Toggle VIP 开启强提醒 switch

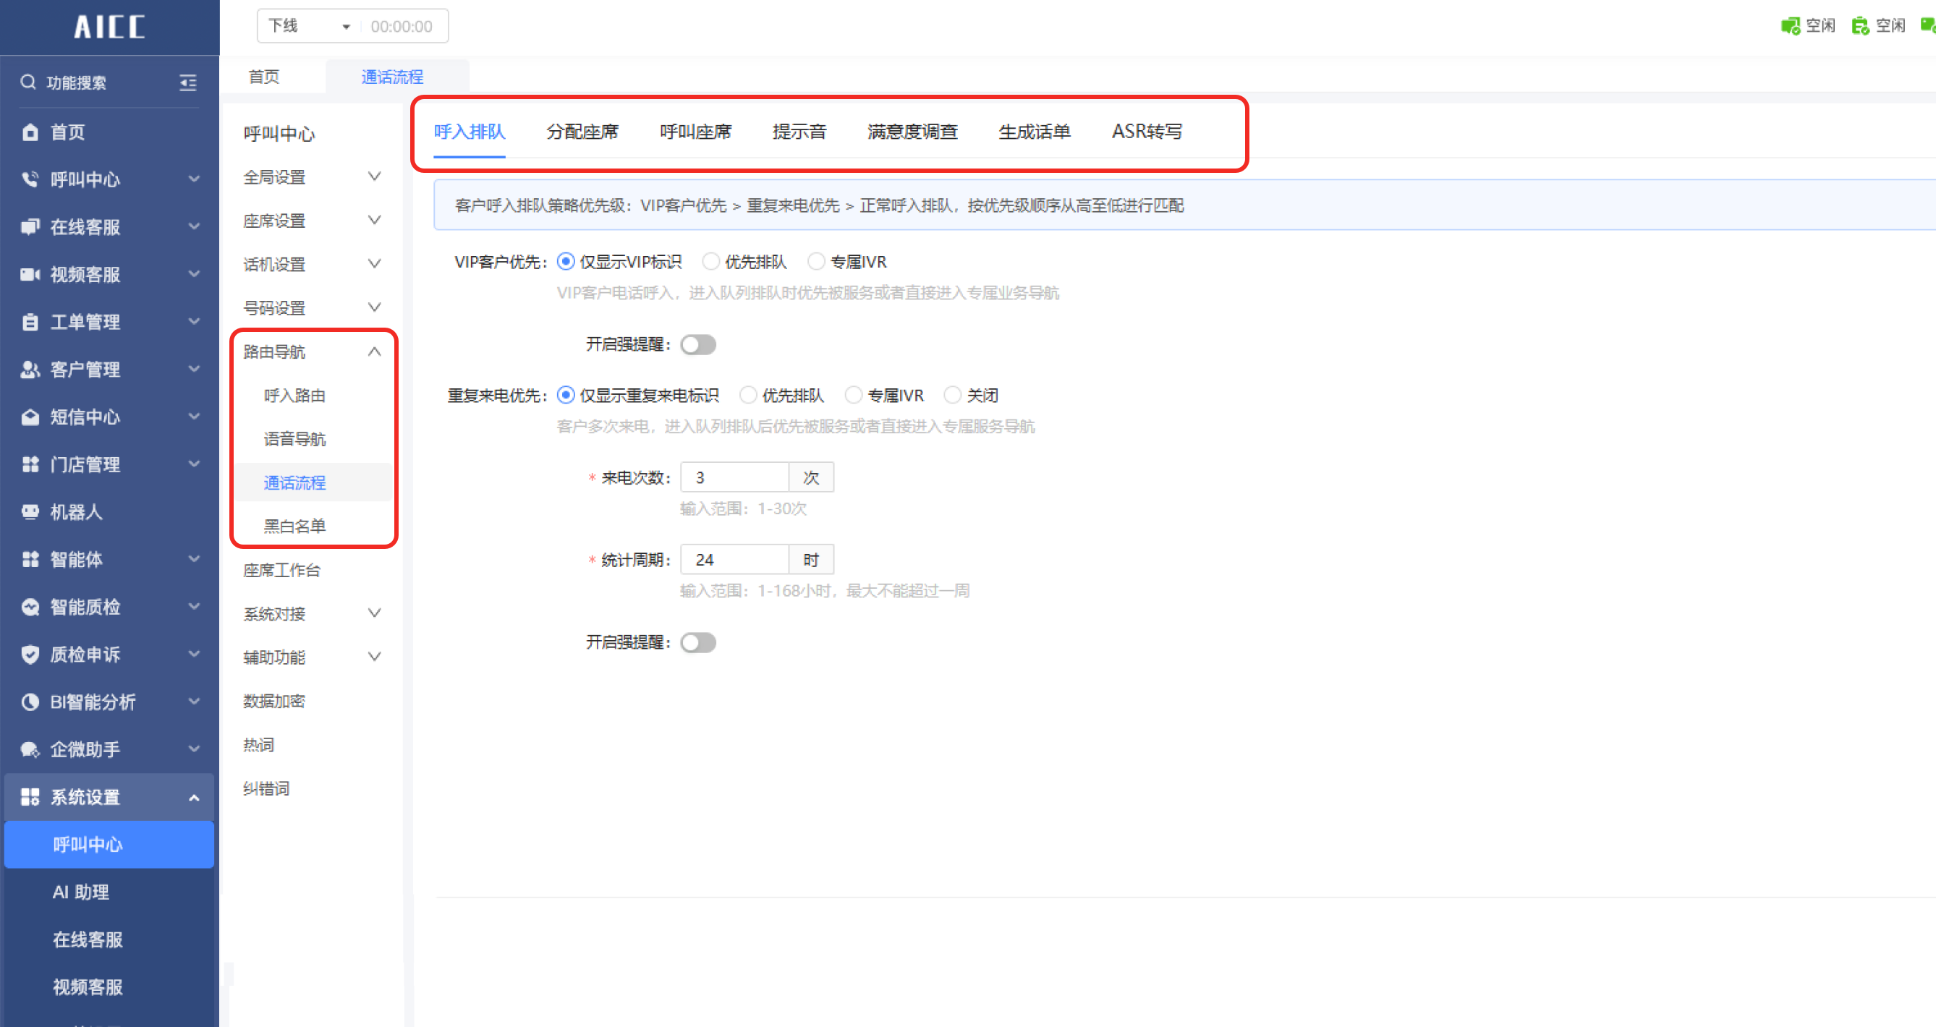click(697, 345)
